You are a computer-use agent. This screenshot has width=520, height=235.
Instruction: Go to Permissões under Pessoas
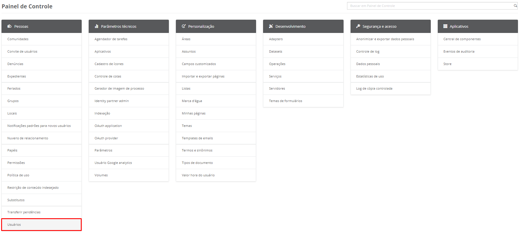(x=16, y=163)
